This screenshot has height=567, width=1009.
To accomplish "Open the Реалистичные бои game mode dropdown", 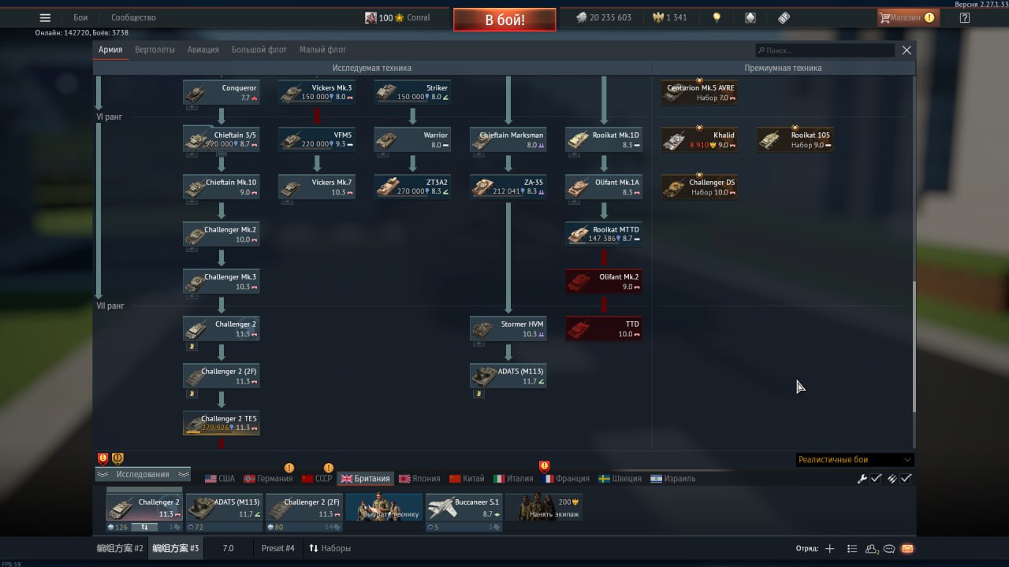I will [x=855, y=460].
